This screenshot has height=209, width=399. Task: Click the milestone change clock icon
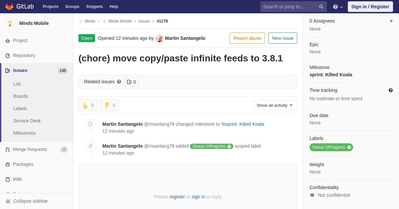point(90,124)
